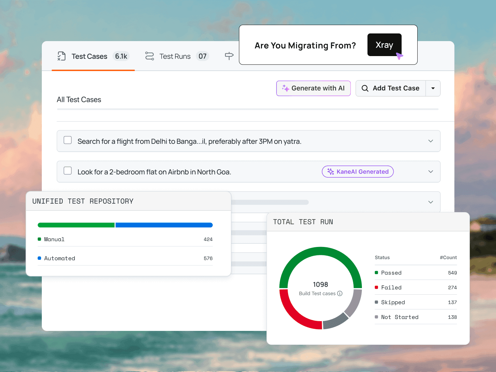Click the 6.1k count badge

click(121, 56)
